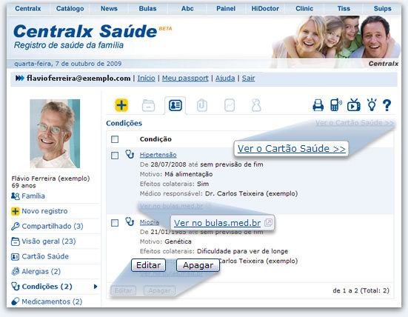Open the chart graph toolbar icon
408x317 pixels.
coord(230,105)
